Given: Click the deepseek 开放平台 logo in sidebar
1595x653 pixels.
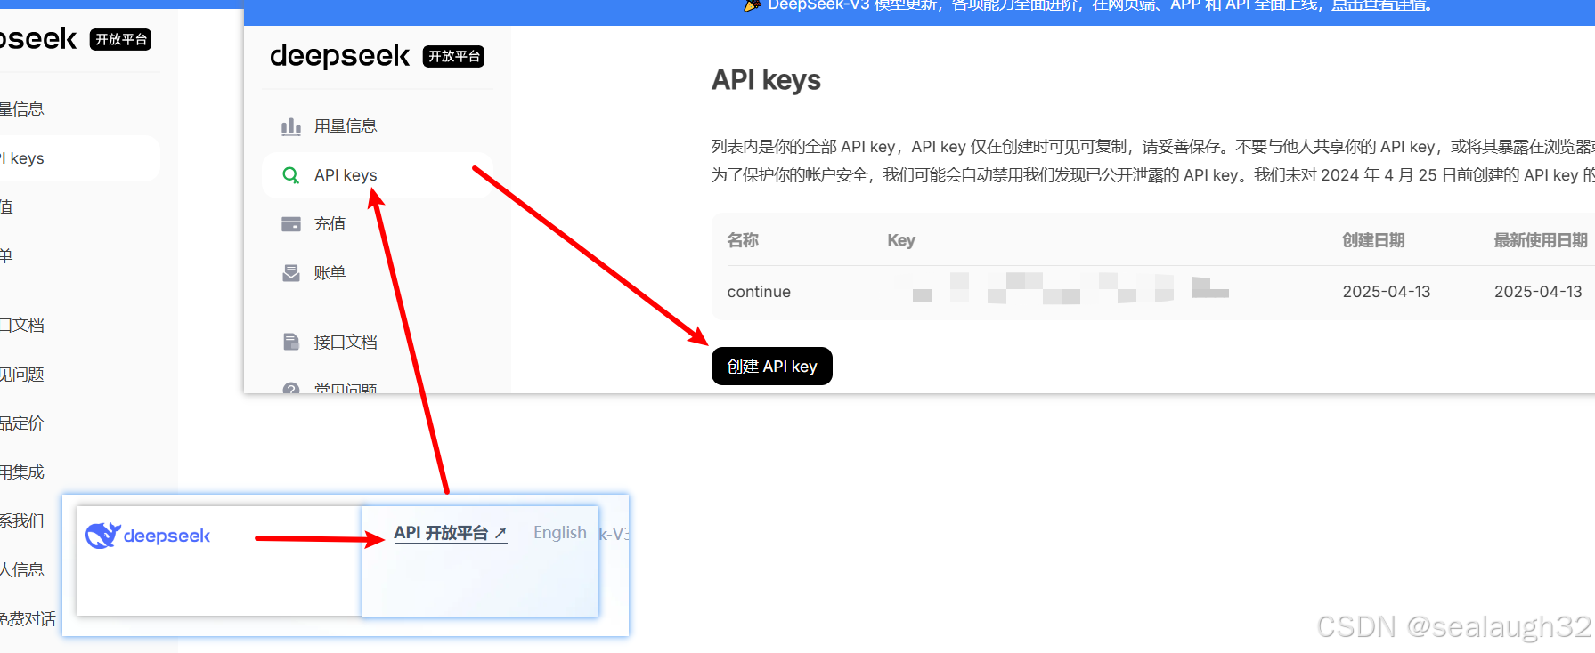Looking at the screenshot, I should 378,56.
